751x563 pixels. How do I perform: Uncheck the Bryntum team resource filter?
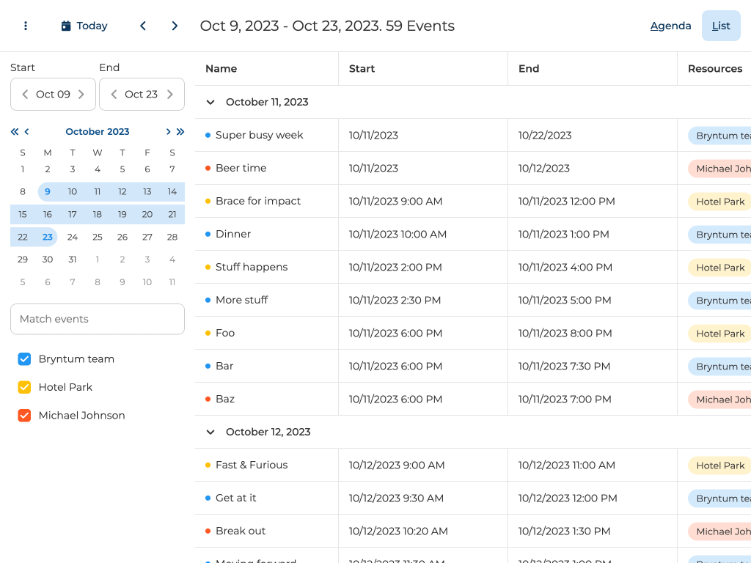tap(24, 359)
